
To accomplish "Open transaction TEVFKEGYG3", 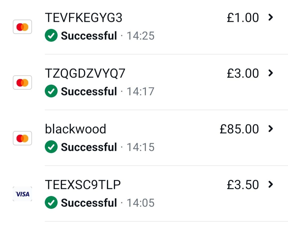I will tap(83, 18).
